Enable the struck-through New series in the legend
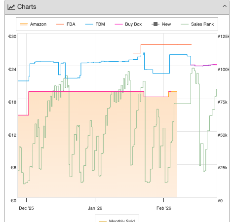Image resolution: width=234 pixels, height=222 pixels. click(161, 24)
